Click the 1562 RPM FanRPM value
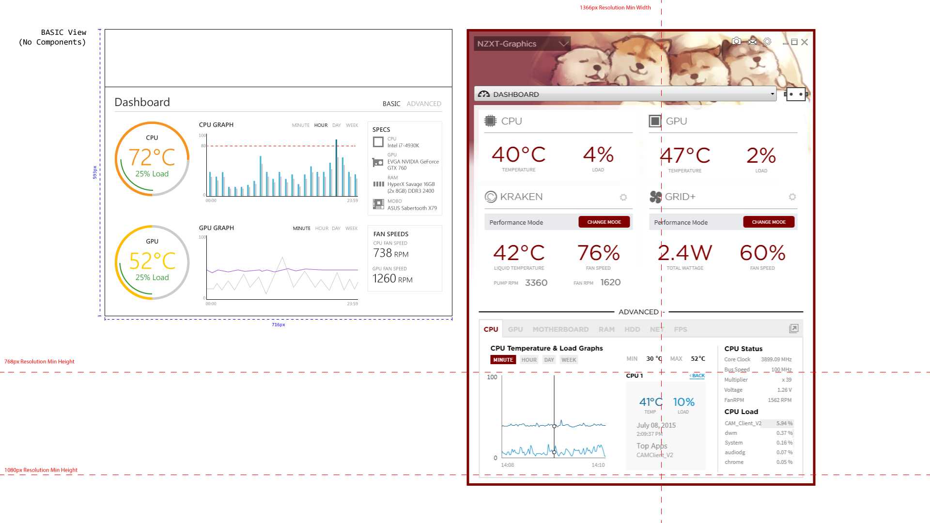930x523 pixels. coord(779,400)
